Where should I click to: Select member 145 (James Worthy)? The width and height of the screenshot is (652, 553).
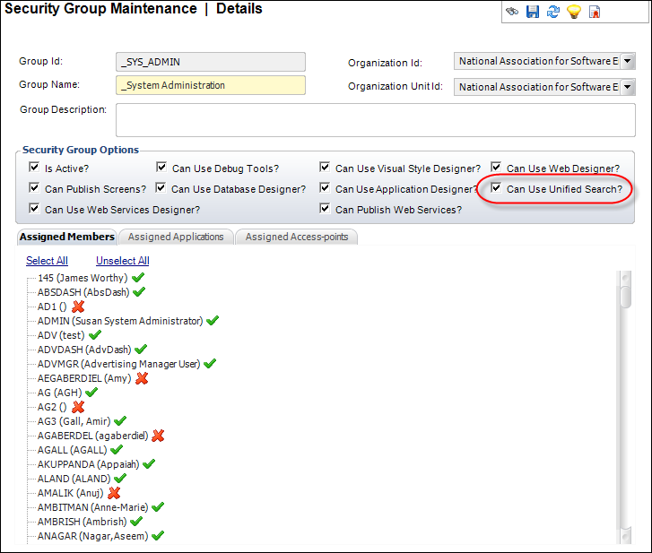point(83,278)
